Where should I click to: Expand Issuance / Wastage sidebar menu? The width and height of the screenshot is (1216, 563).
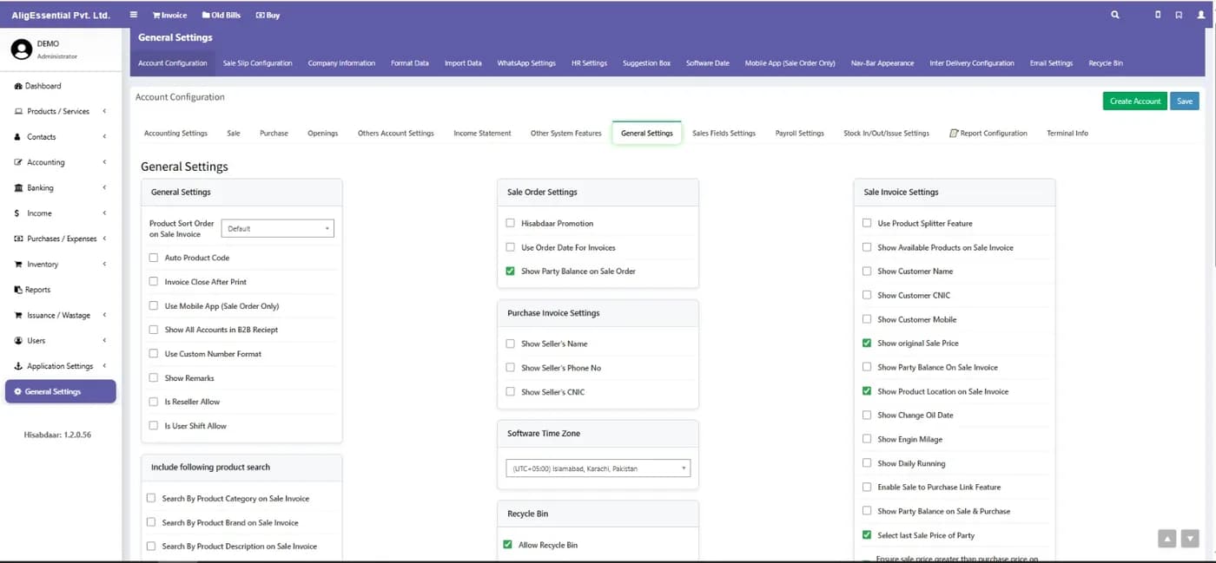tap(61, 315)
